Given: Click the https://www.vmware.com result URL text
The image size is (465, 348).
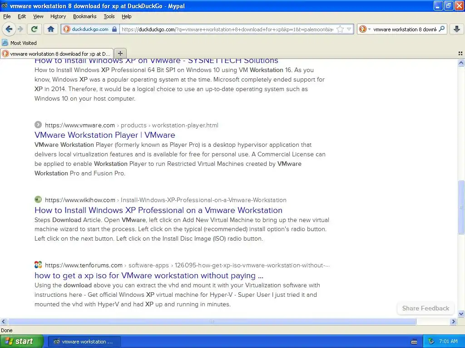Looking at the screenshot, I should (80, 125).
